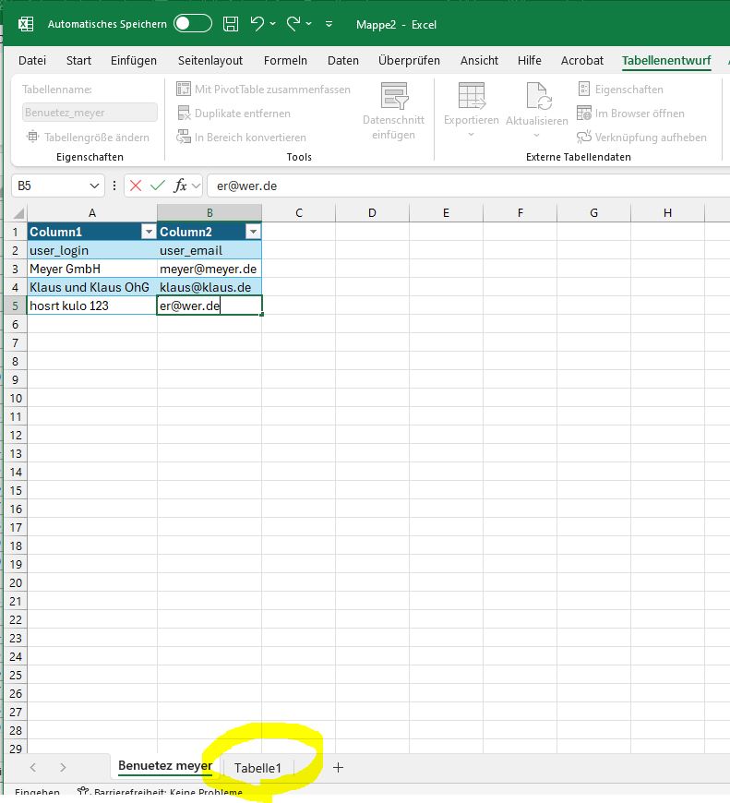Select cell A3 containing Meyer GmbH
Screen dimensions: 730x803
click(91, 269)
